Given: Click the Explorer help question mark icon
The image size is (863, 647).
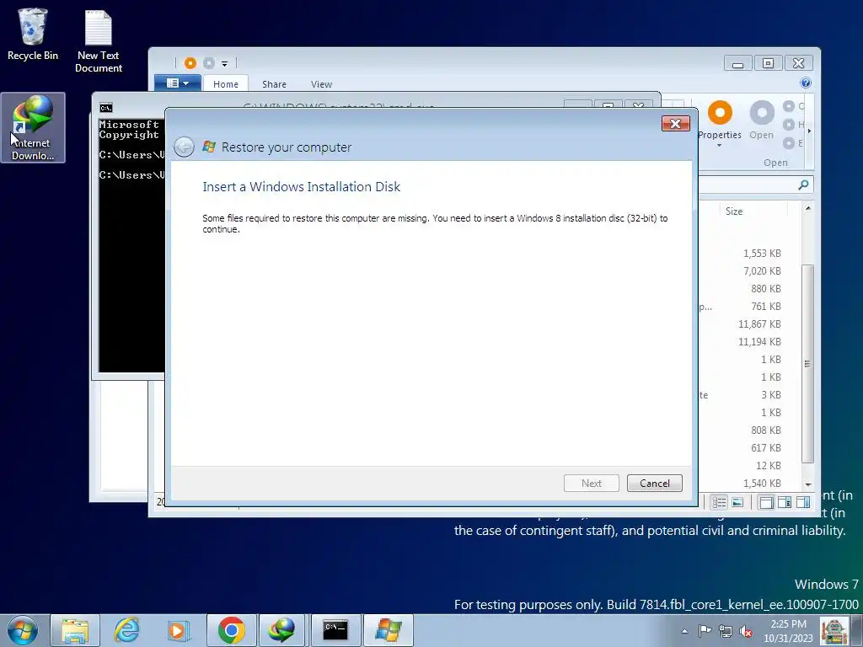Looking at the screenshot, I should pos(805,83).
